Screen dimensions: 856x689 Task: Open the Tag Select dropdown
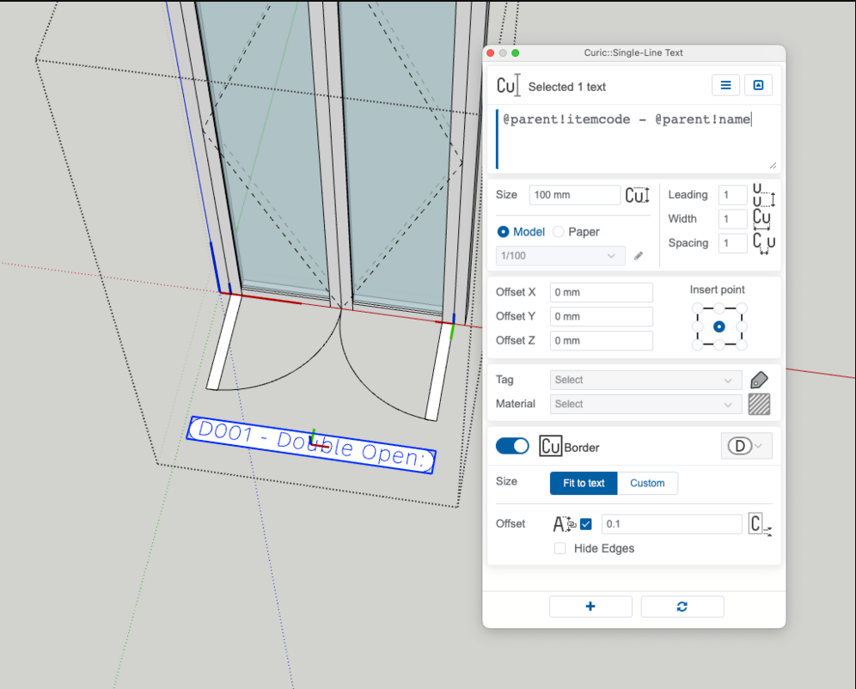(645, 380)
